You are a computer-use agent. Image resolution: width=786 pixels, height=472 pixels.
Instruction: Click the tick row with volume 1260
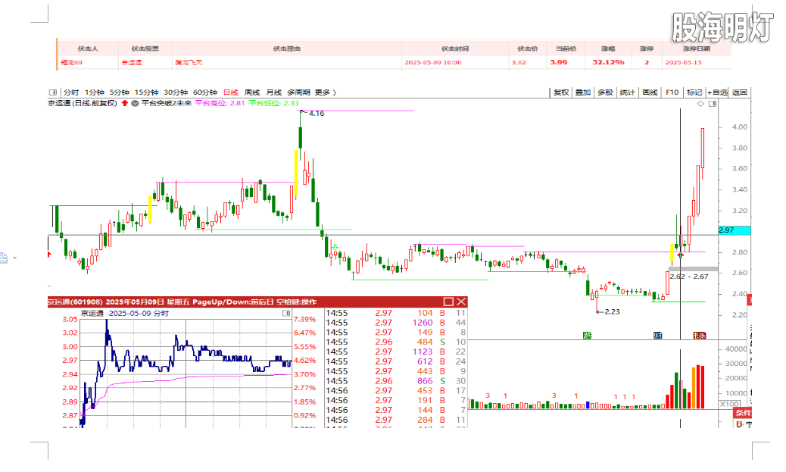tap(396, 323)
